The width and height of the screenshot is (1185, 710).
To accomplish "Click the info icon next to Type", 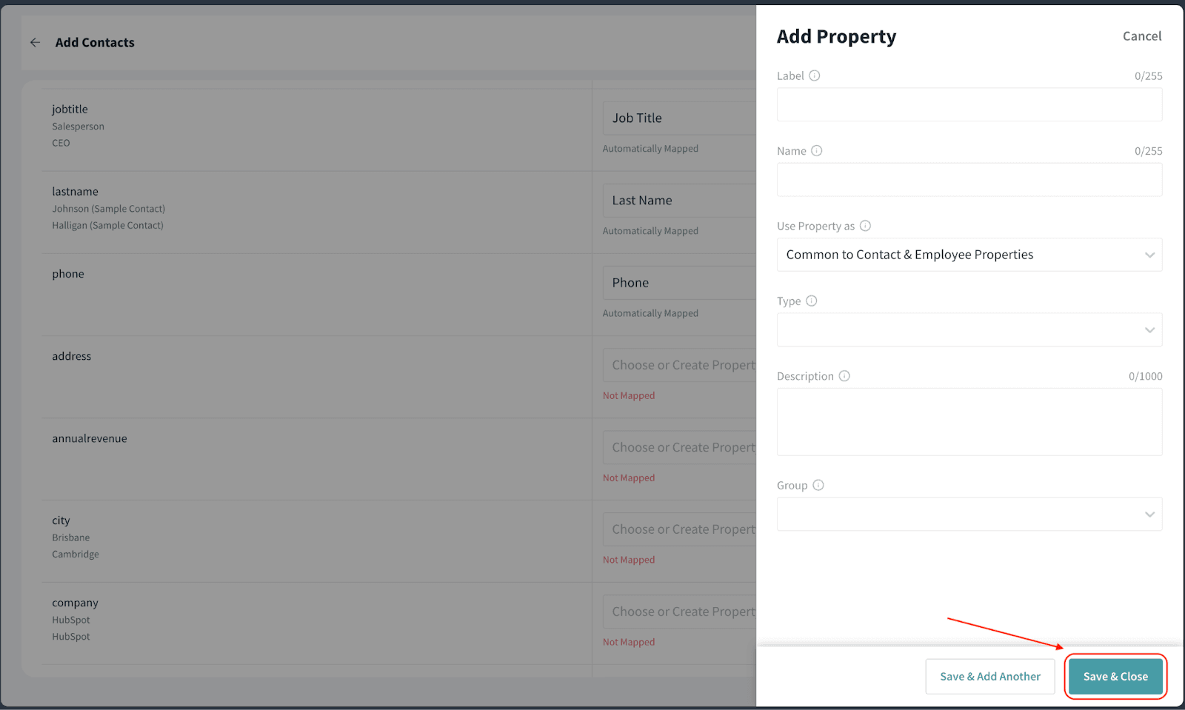I will [812, 301].
